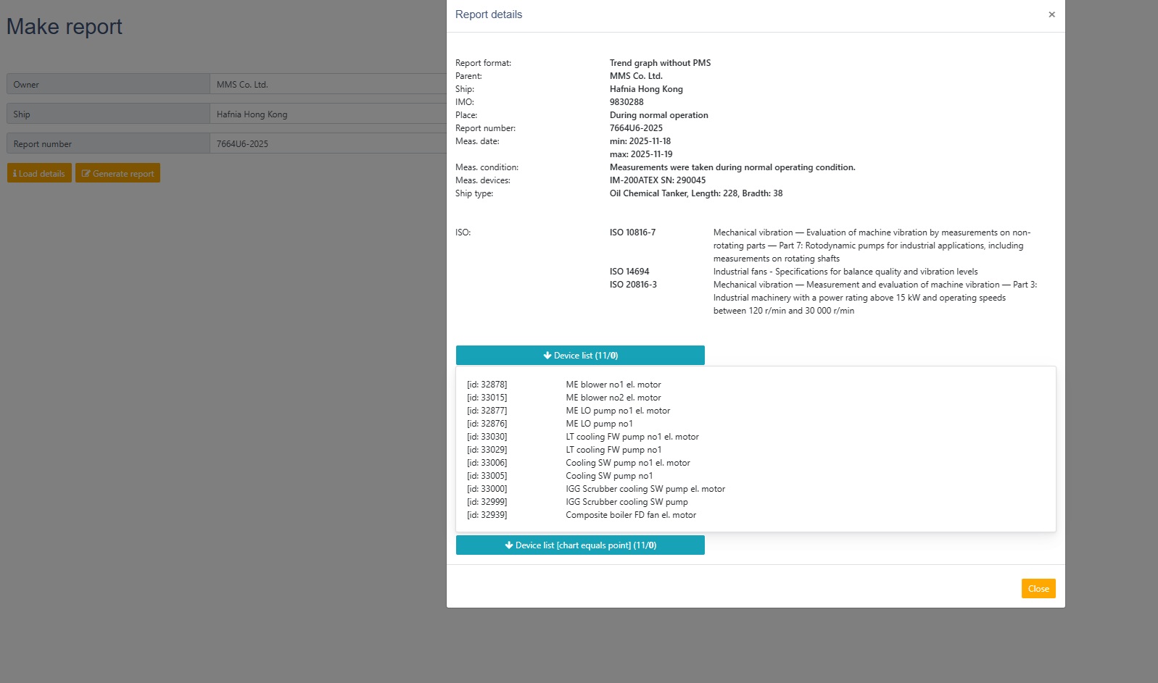Expand Device list [chart equals point] section
Image resolution: width=1158 pixels, height=683 pixels.
(580, 545)
